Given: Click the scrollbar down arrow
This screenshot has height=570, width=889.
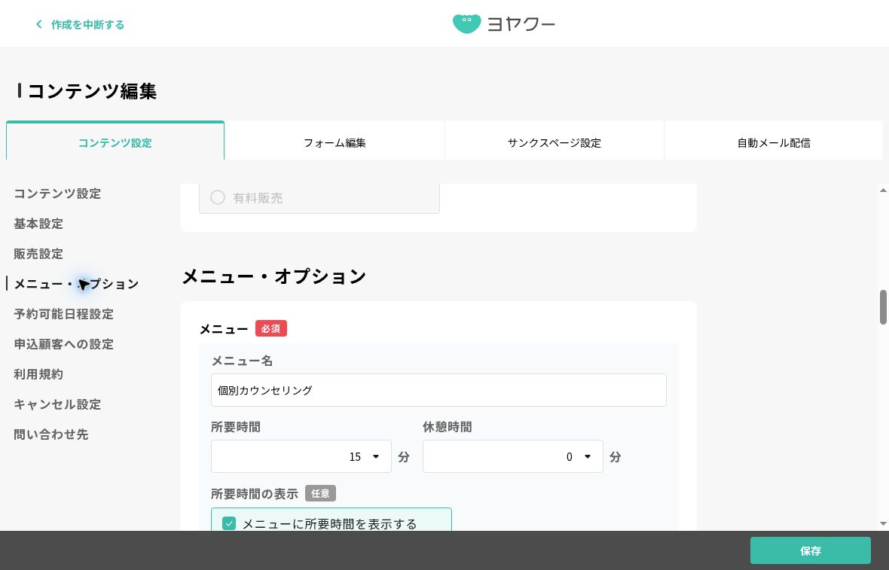Looking at the screenshot, I should 883,523.
